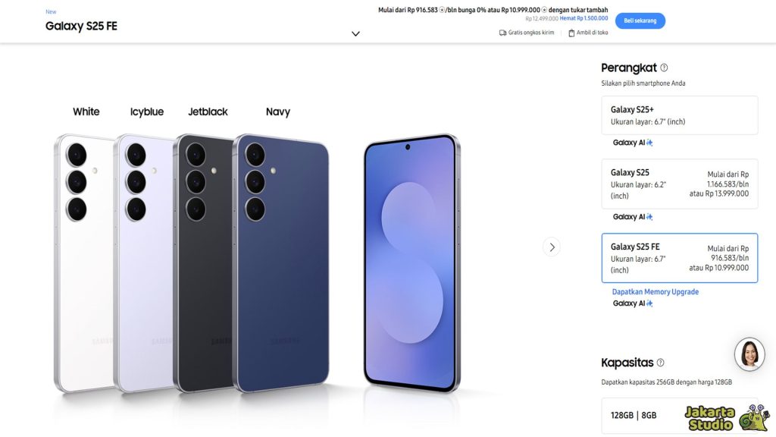Click the Galaxy S25 FE page title

(81, 26)
